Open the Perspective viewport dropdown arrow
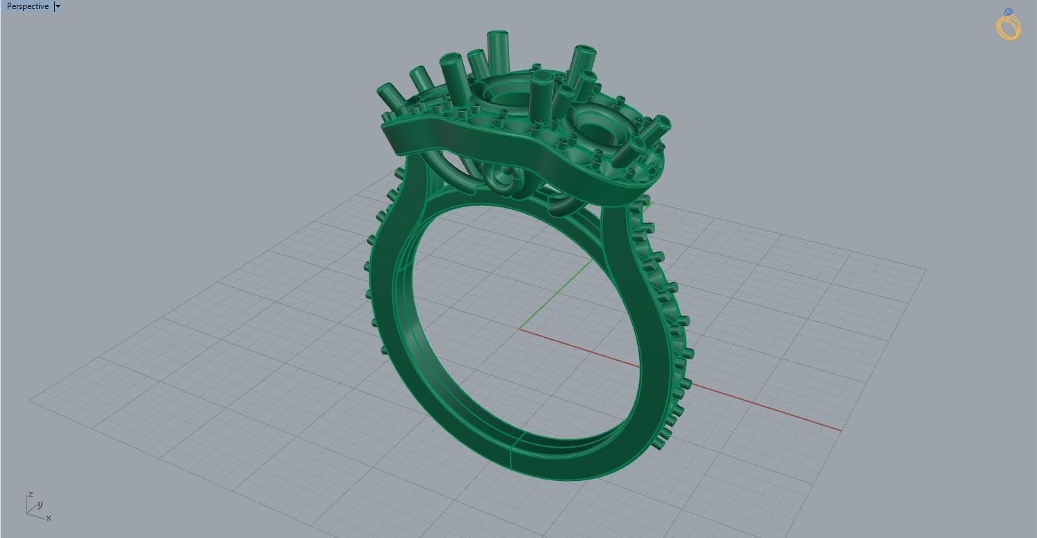 (x=58, y=6)
